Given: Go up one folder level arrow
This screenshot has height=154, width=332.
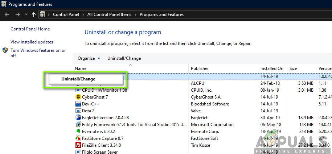Looking at the screenshot, I should pyautogui.click(x=34, y=14).
